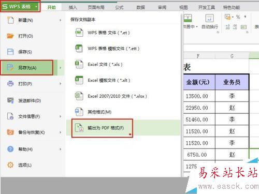Open the 公式 ribbon tab
259x194 pixels.
(x=119, y=7)
